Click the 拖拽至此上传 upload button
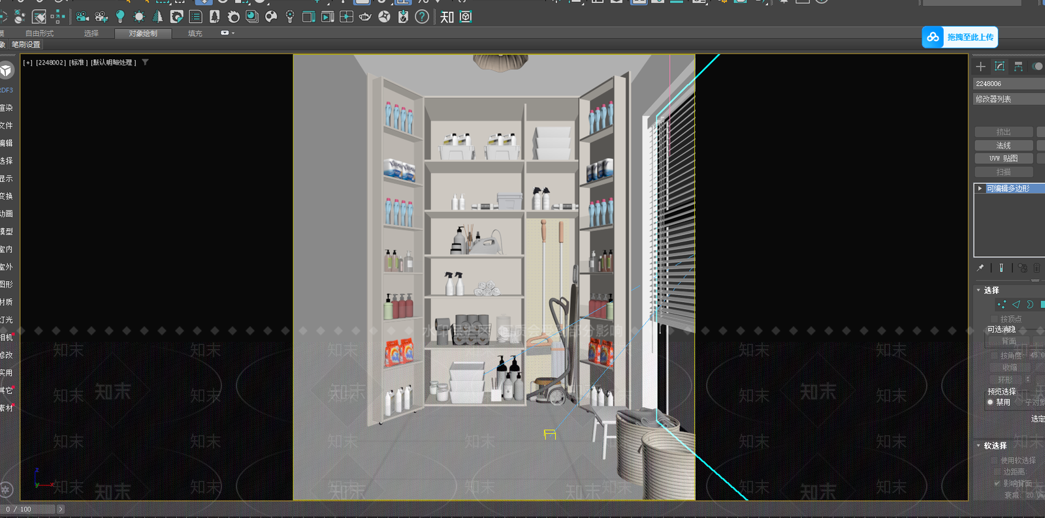This screenshot has width=1045, height=518. pyautogui.click(x=960, y=37)
